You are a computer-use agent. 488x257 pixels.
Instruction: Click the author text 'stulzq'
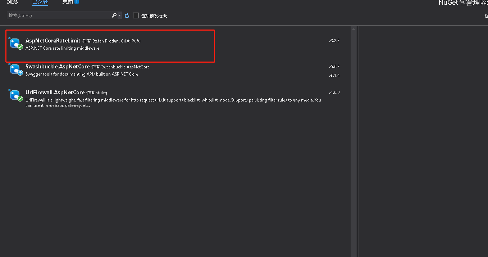[102, 93]
